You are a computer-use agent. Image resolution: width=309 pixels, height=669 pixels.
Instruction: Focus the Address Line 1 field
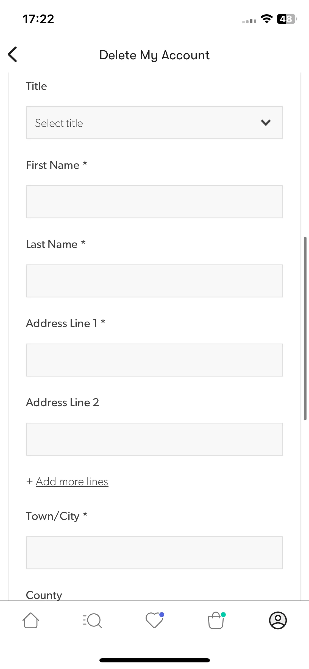pos(154,360)
